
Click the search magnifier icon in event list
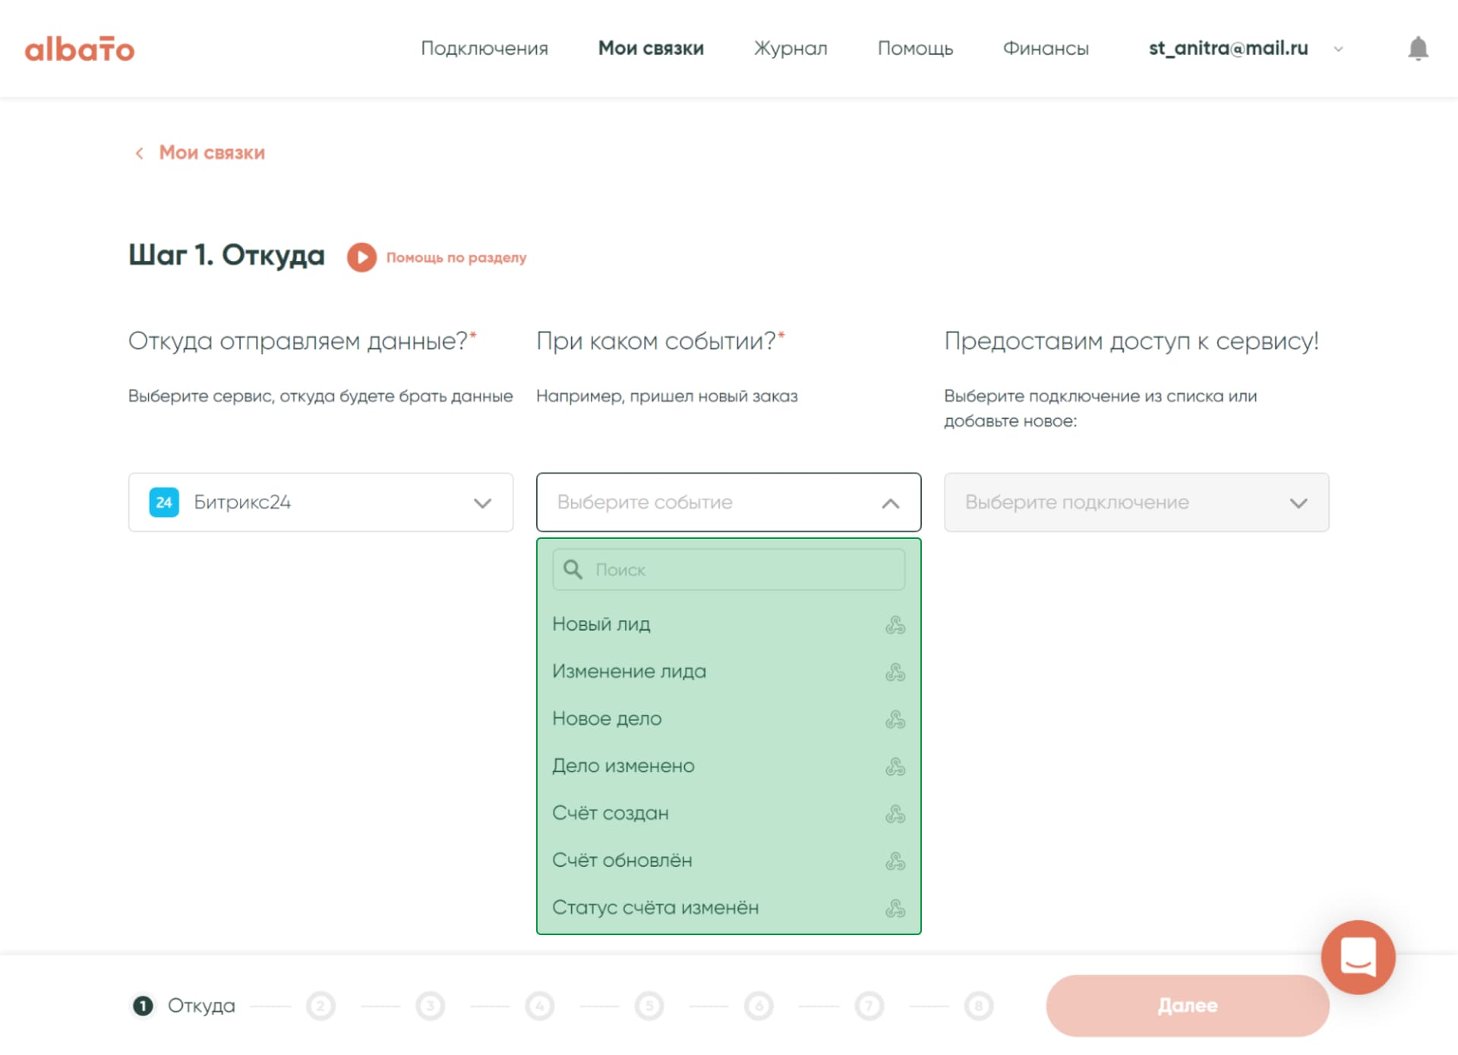click(573, 570)
